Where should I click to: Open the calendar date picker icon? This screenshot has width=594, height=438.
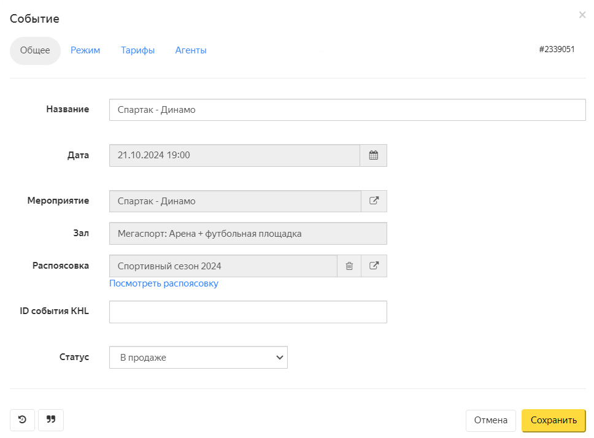tap(373, 155)
